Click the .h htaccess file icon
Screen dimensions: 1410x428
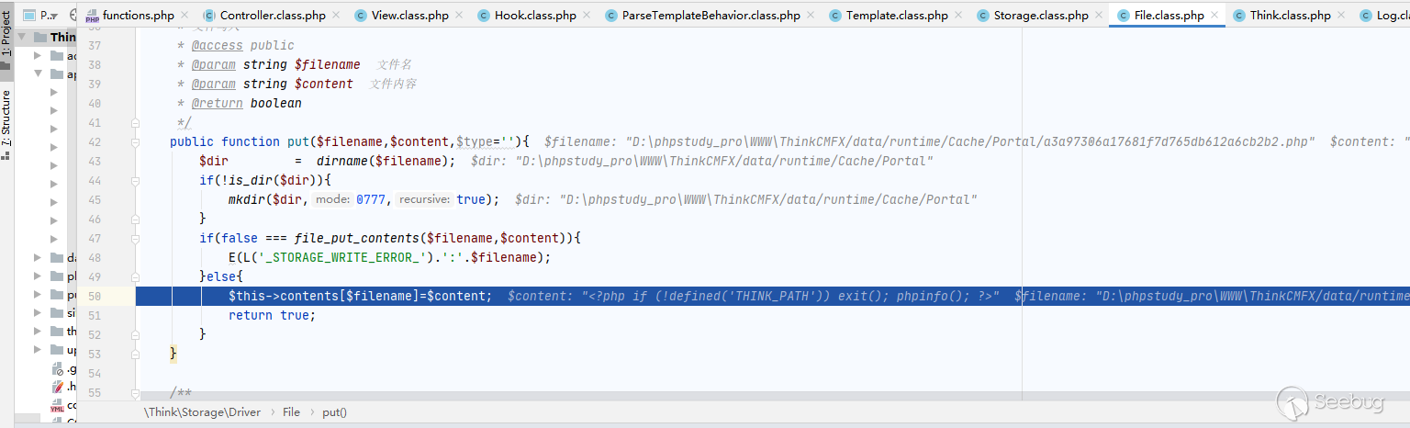(x=57, y=387)
